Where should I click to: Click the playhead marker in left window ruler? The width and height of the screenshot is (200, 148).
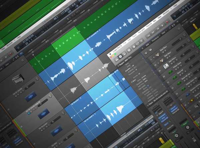(x=33, y=55)
